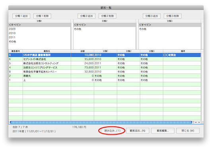Select その他 in the 分類1 list
This screenshot has width=212, height=149.
[39, 42]
